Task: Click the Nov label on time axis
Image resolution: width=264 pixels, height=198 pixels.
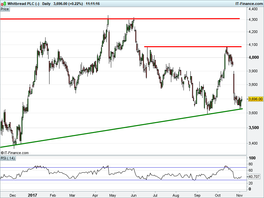Action: click(x=239, y=195)
